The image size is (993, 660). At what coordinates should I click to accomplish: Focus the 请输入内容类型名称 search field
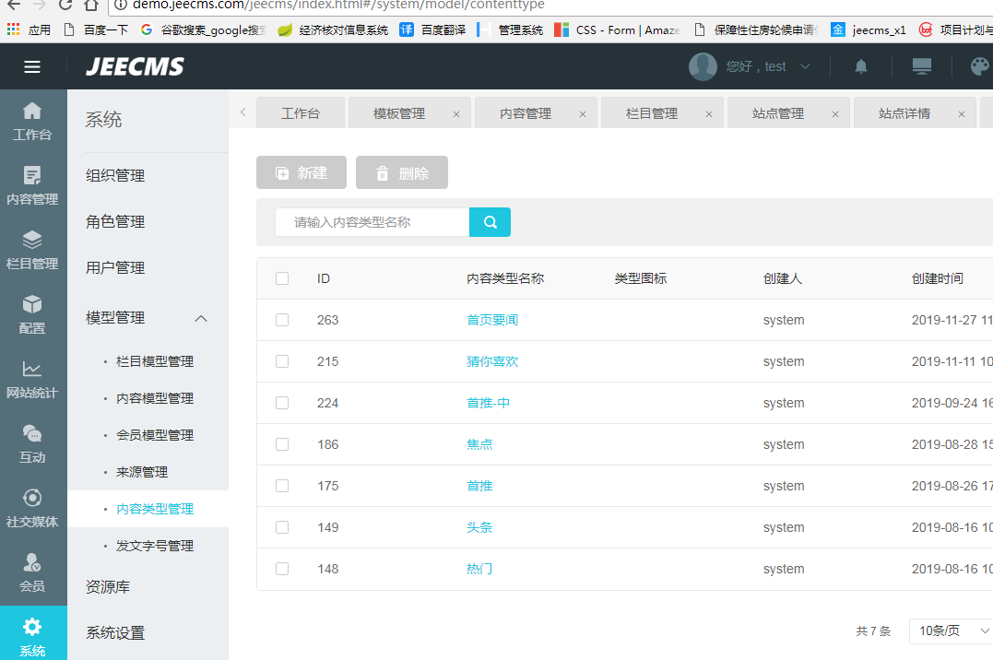[x=372, y=222]
